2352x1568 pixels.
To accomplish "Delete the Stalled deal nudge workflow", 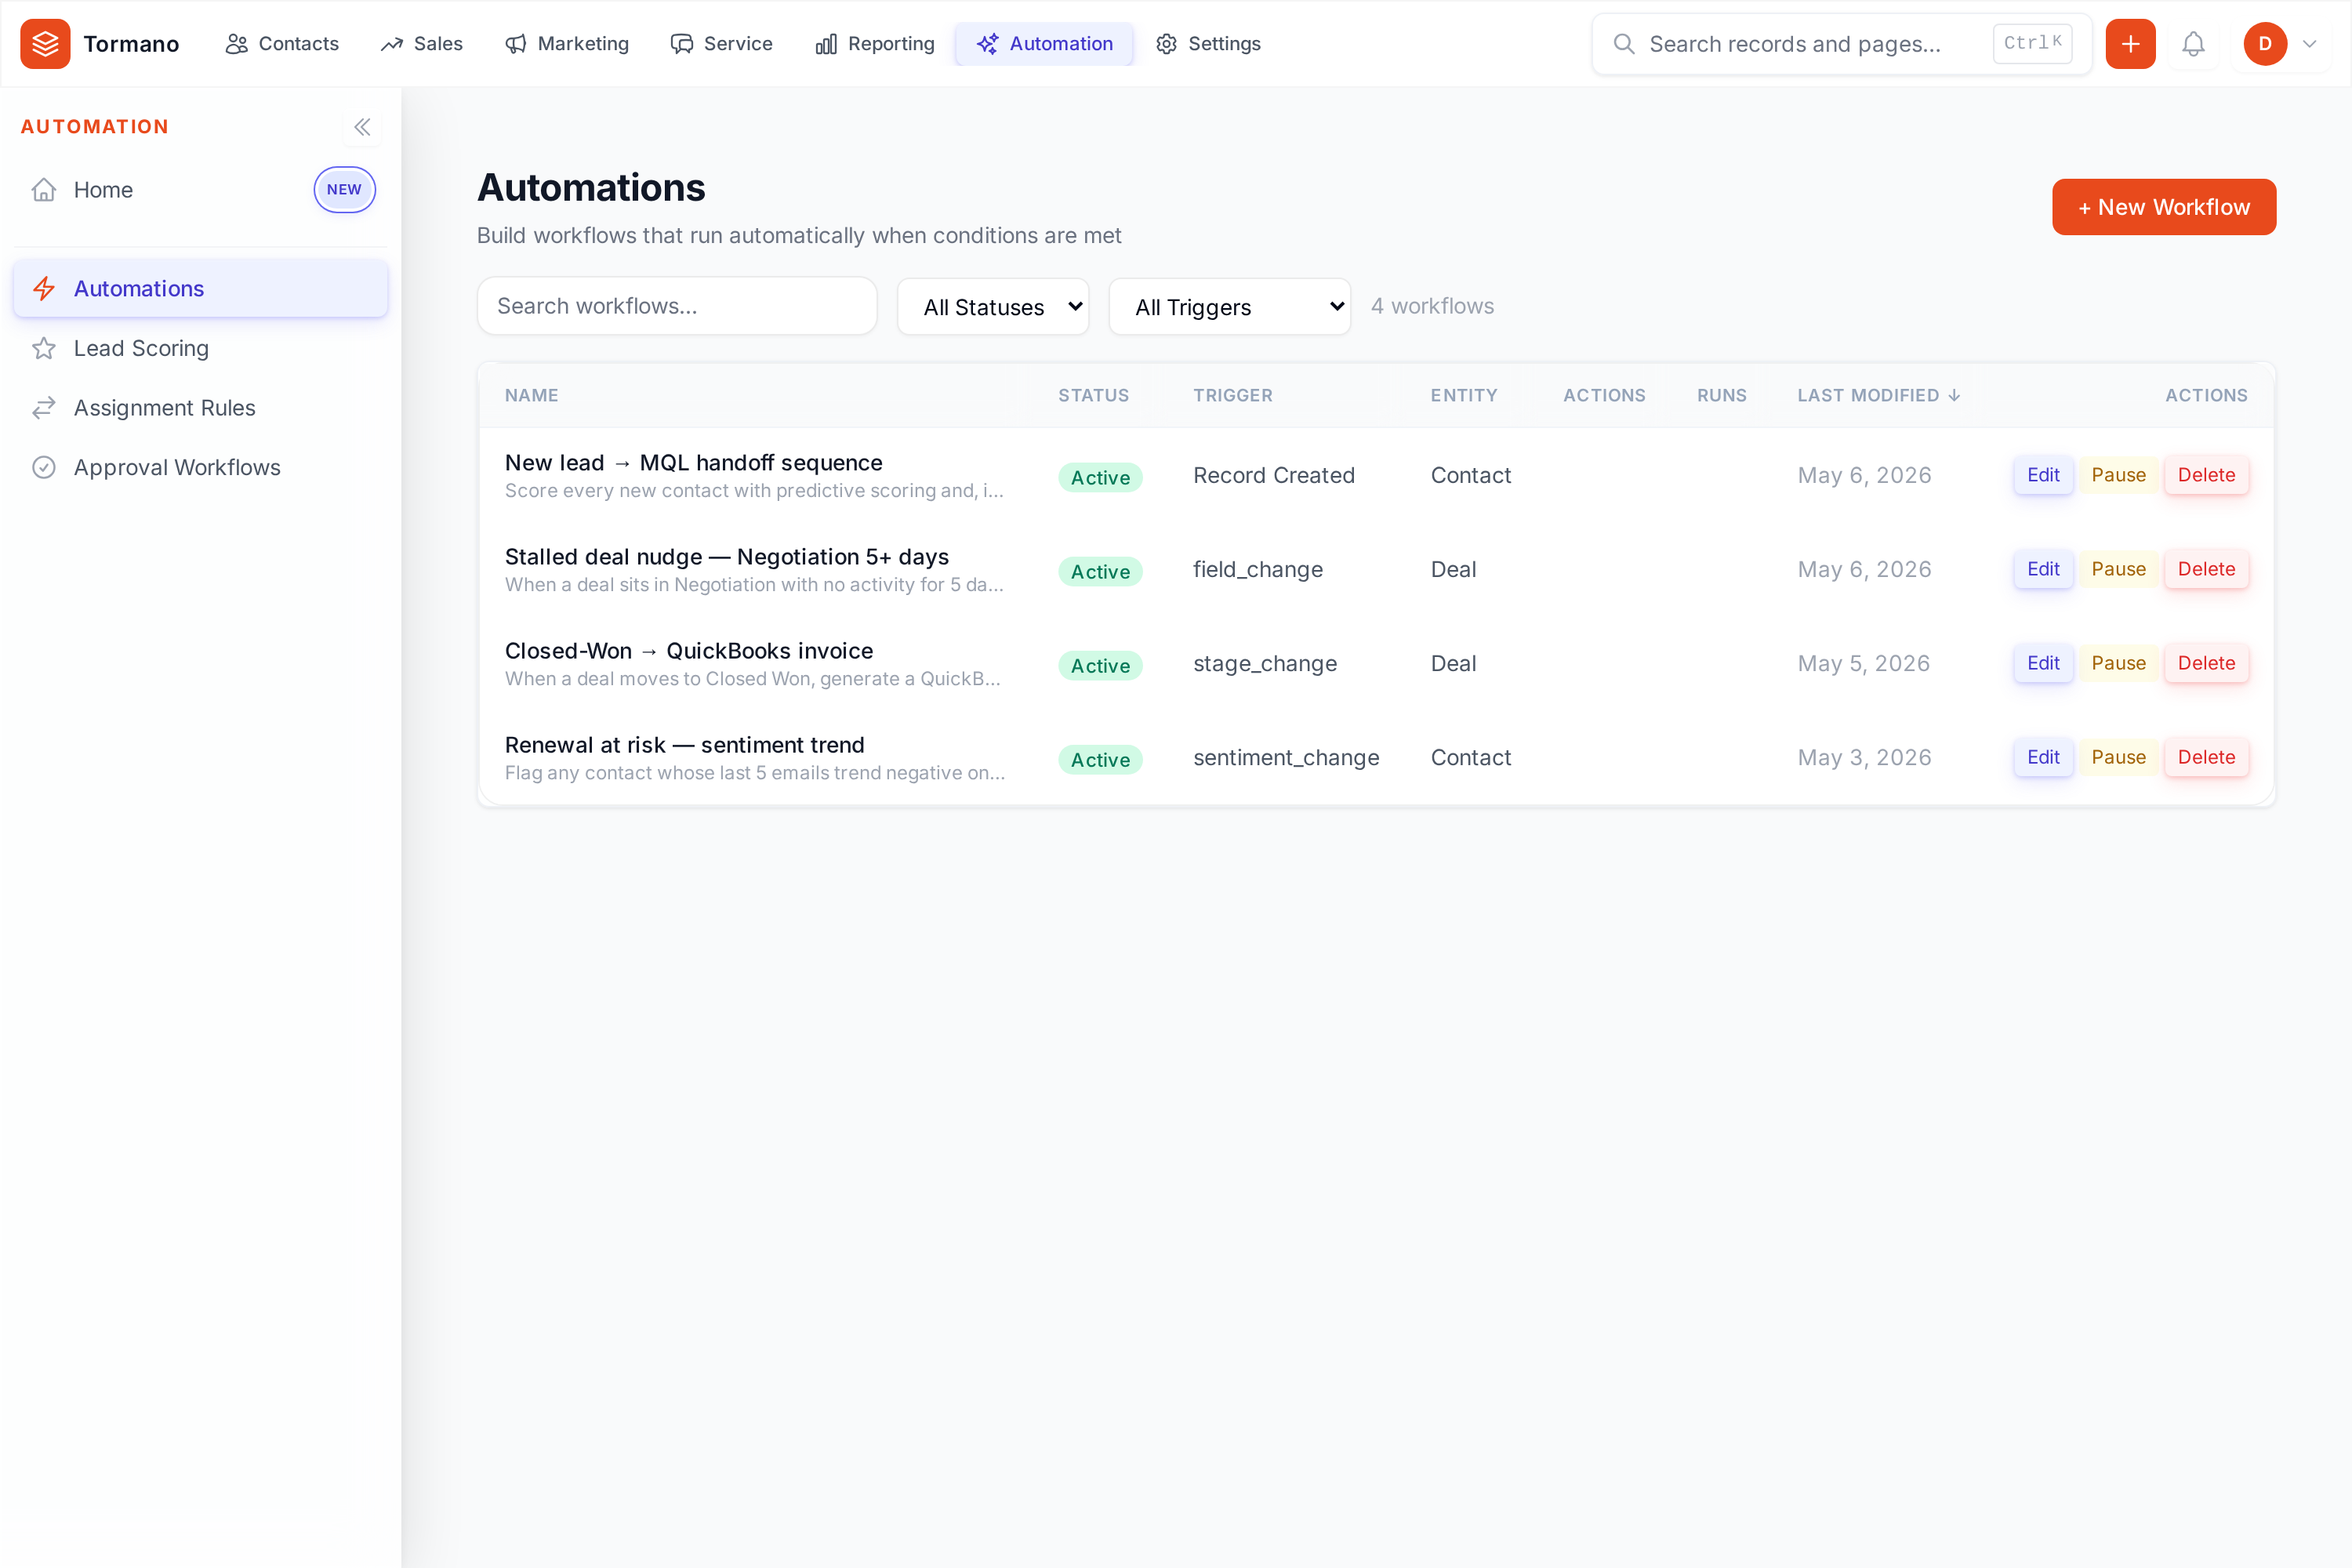I will tap(2206, 569).
